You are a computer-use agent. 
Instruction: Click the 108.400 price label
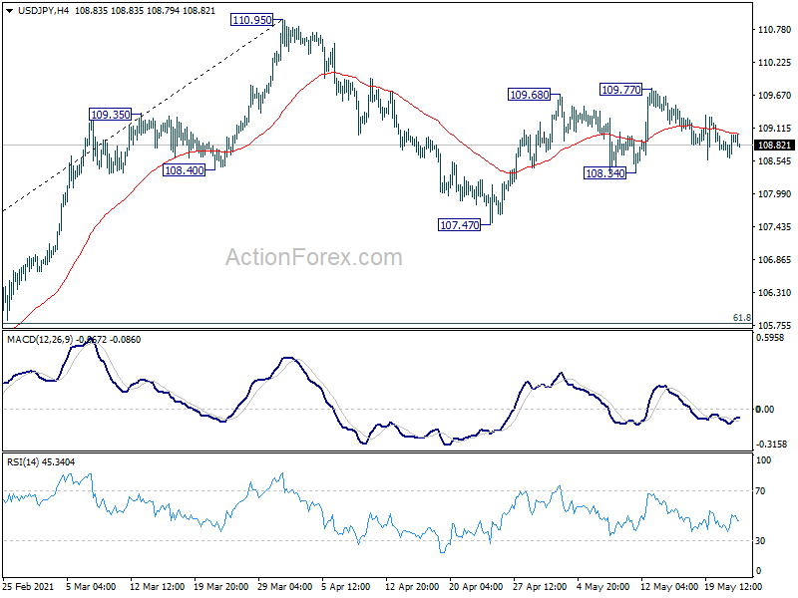(x=185, y=170)
